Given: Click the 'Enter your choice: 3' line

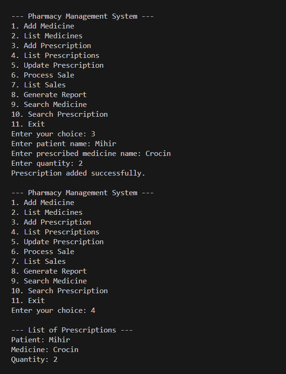Looking at the screenshot, I should point(53,134).
